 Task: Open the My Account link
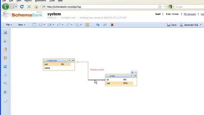point(190,14)
